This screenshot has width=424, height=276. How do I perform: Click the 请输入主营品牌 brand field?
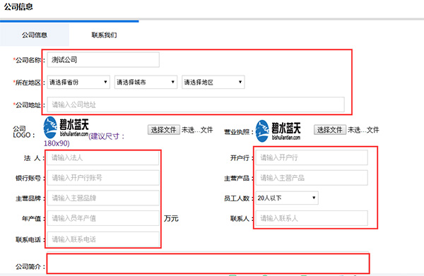(103, 198)
